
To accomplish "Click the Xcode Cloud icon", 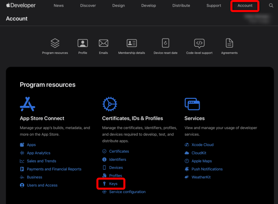I will click(187, 145).
